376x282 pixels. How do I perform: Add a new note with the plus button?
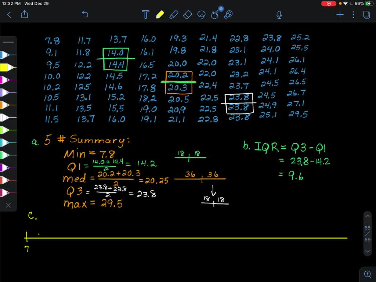click(x=340, y=15)
